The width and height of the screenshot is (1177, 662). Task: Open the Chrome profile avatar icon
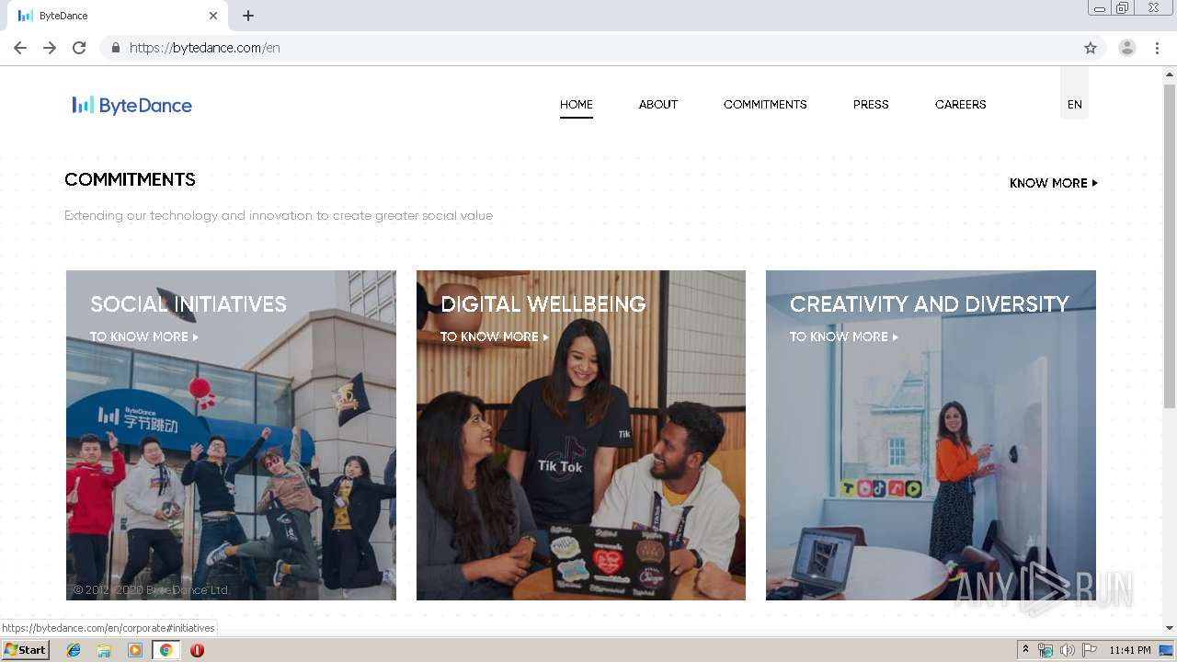tap(1127, 48)
